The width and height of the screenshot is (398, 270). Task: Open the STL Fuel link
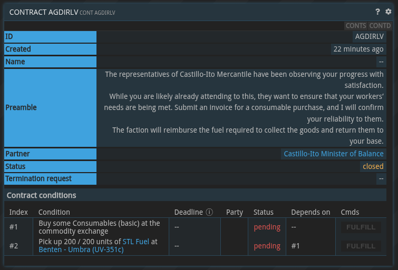coord(136,242)
